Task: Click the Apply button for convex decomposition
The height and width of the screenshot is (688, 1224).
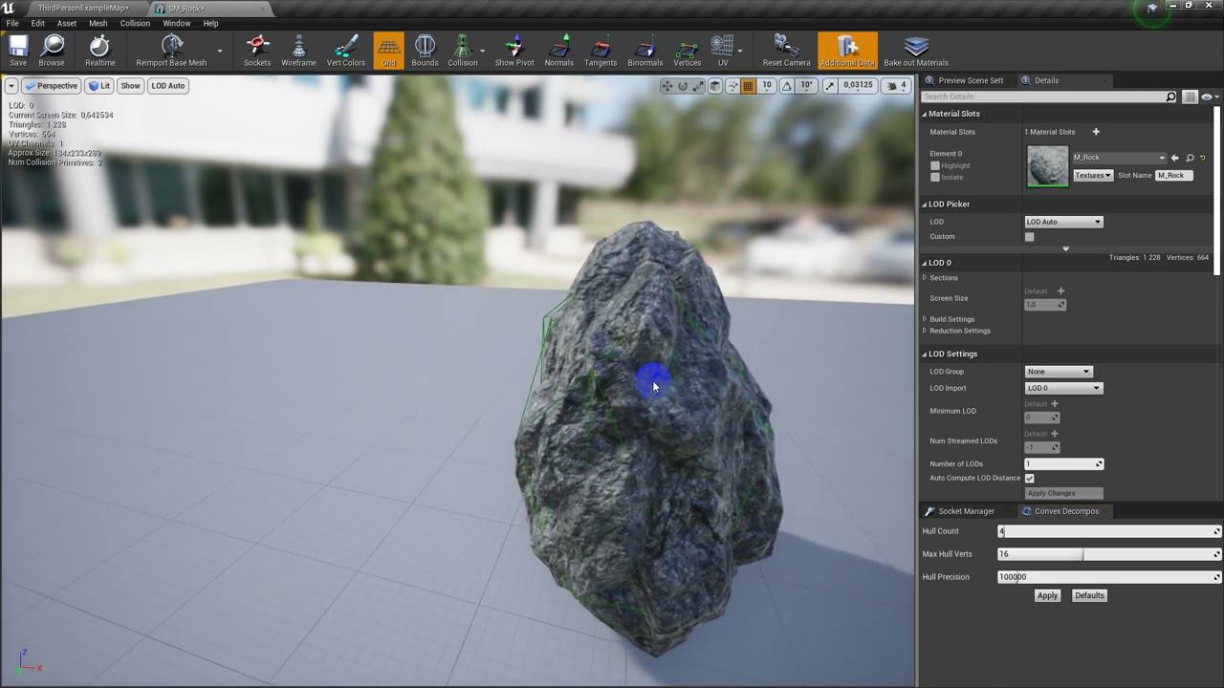Action: tap(1047, 595)
